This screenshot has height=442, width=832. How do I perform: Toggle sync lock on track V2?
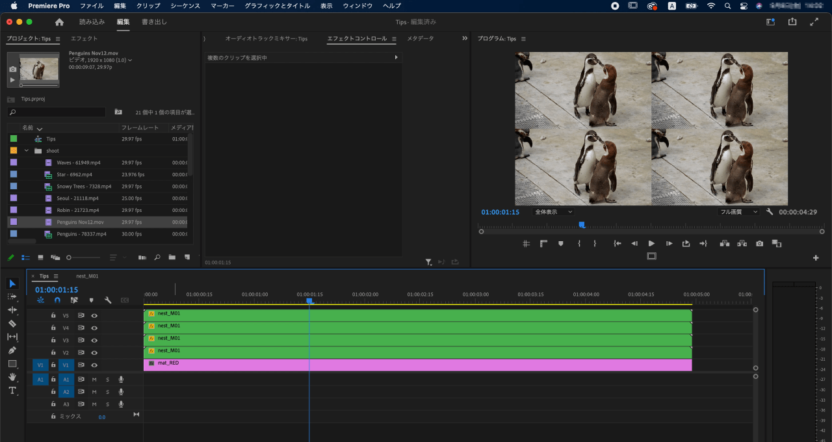coord(81,352)
